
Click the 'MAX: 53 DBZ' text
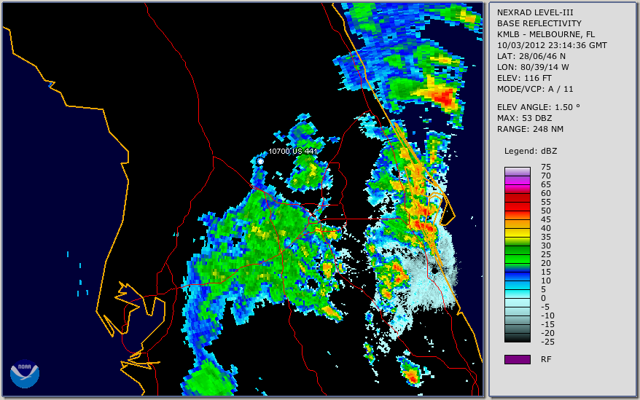[524, 118]
